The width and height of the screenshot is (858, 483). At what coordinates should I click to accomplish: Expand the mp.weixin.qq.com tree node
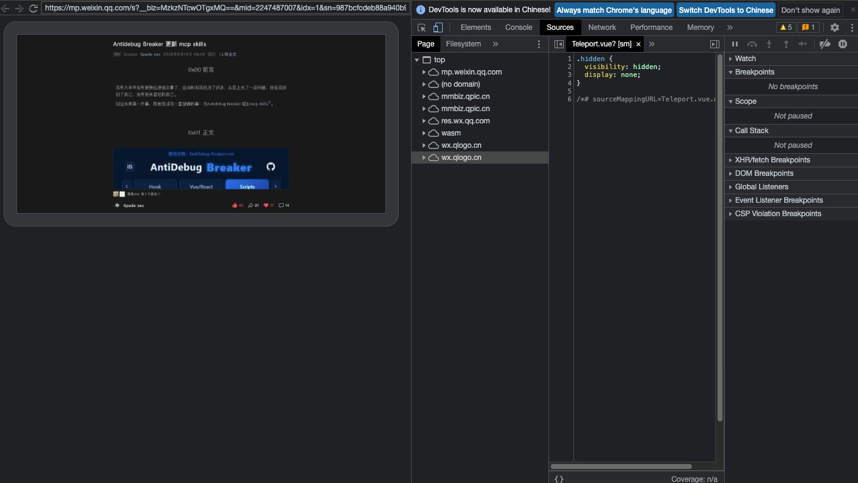pyautogui.click(x=424, y=72)
